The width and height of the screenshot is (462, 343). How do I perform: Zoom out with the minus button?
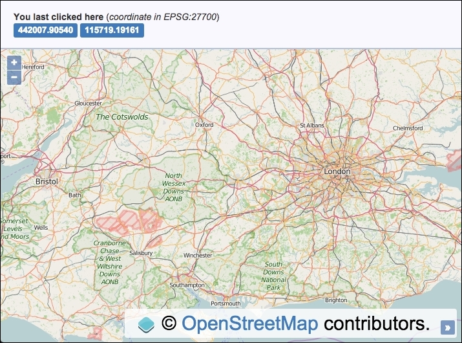pyautogui.click(x=14, y=78)
